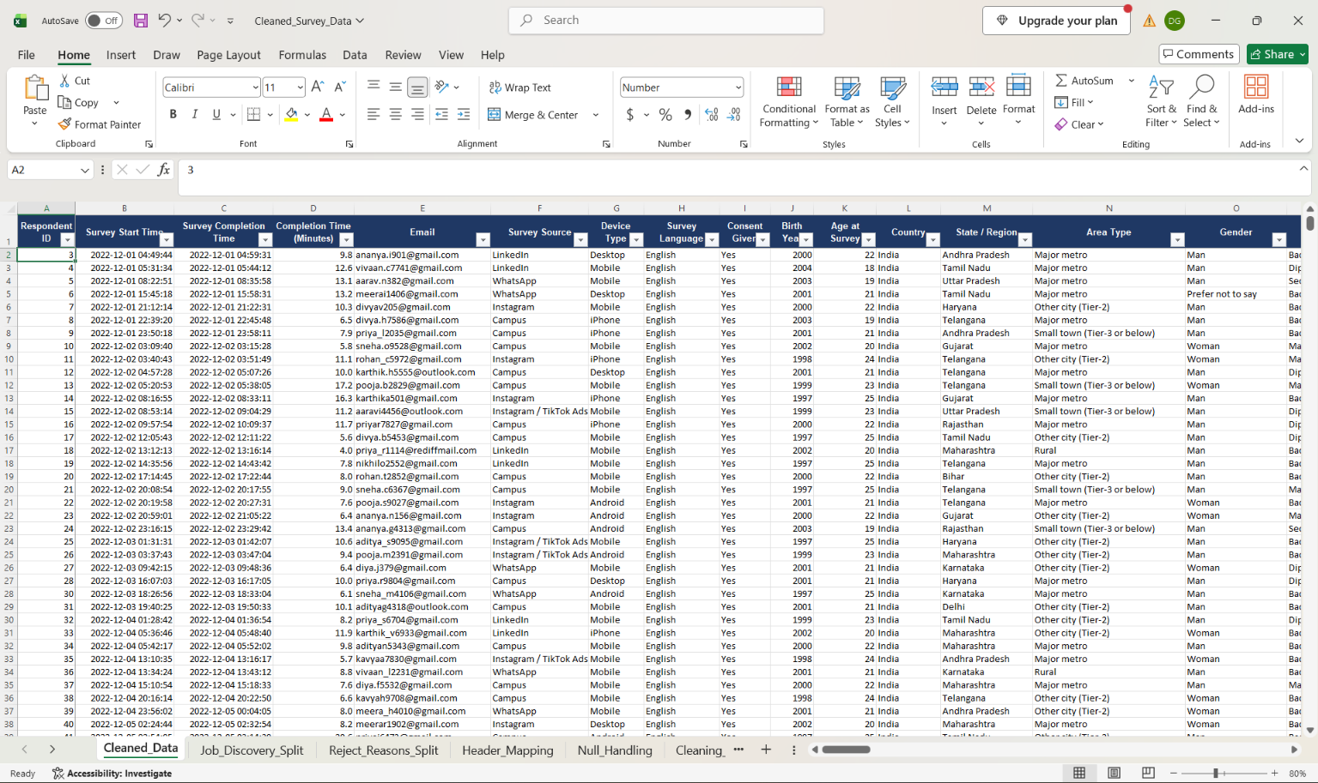
Task: Toggle Bold formatting
Action: (x=173, y=114)
